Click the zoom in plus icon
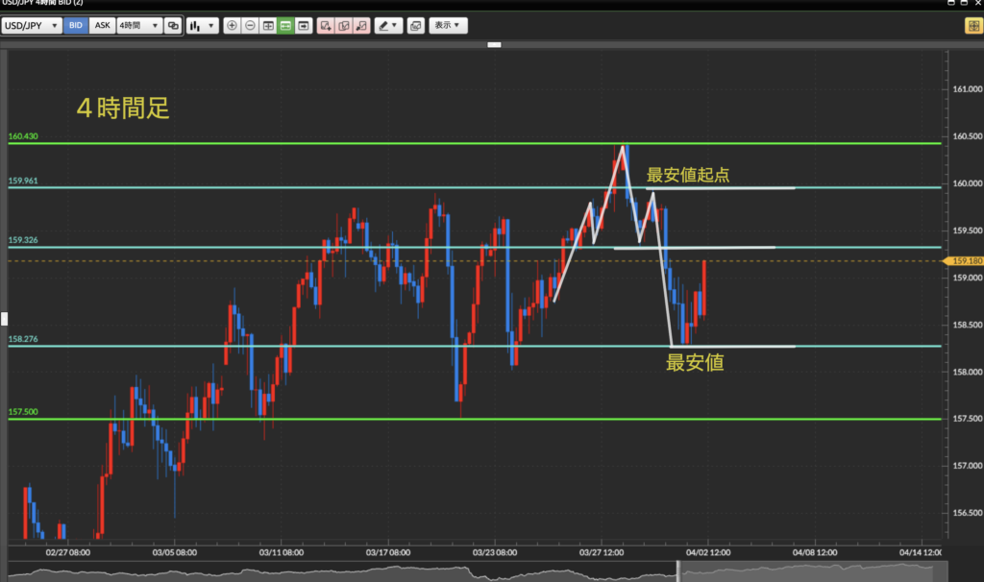984x582 pixels. click(232, 26)
